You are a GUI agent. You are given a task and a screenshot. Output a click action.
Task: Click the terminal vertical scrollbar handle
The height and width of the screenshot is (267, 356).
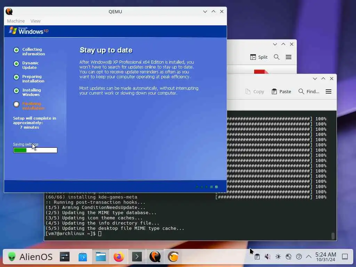(x=333, y=236)
